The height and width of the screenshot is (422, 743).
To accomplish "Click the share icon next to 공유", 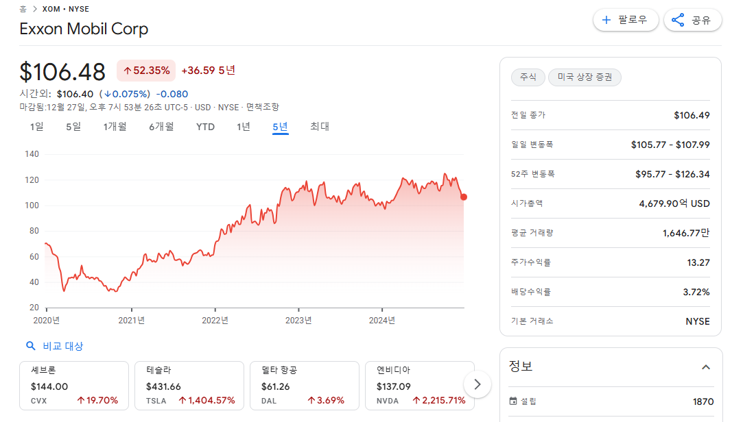I will tap(678, 20).
